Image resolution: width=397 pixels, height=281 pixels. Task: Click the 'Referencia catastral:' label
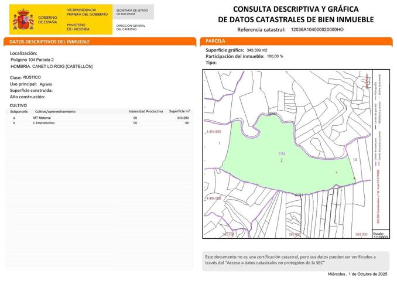[261, 30]
